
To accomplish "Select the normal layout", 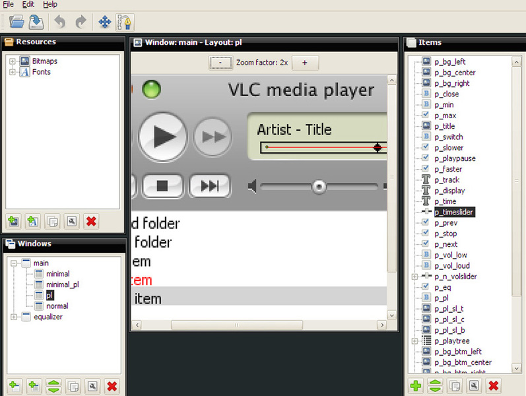I will (57, 306).
